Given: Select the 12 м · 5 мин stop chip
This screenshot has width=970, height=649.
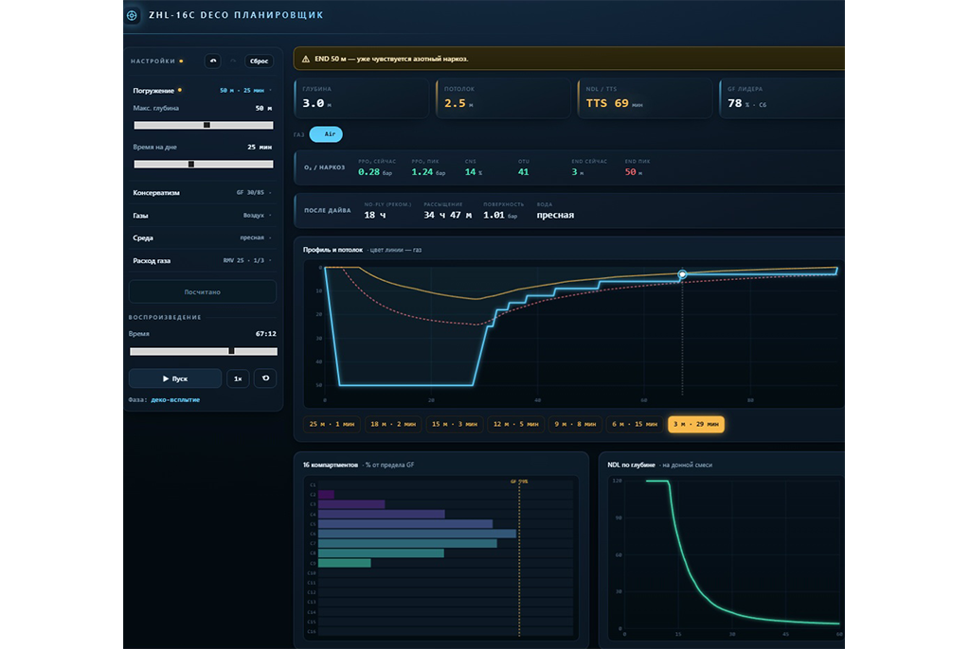Looking at the screenshot, I should [x=515, y=424].
